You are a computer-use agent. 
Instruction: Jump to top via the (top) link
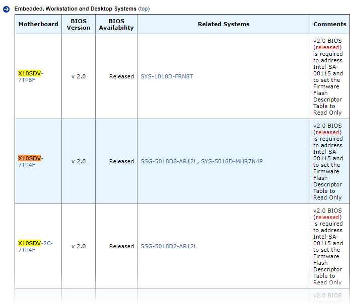[x=144, y=9]
